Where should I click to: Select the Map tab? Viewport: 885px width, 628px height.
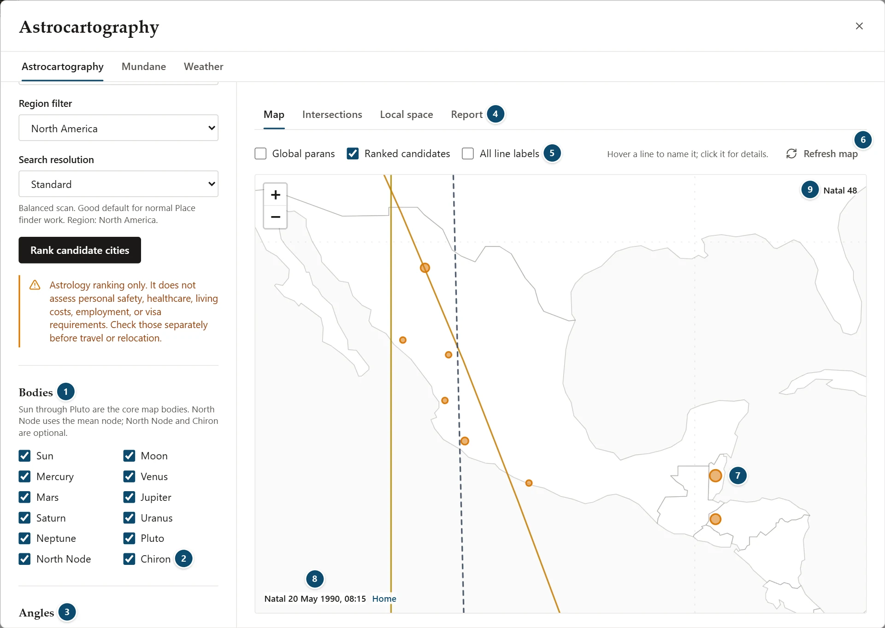(x=274, y=114)
